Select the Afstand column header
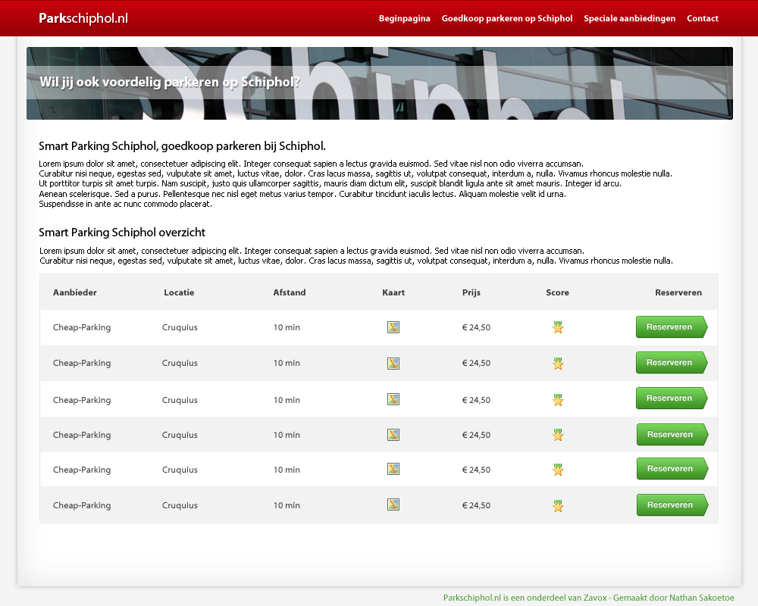Viewport: 758px width, 606px height. [x=289, y=292]
